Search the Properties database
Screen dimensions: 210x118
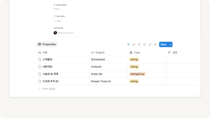tap(144, 44)
